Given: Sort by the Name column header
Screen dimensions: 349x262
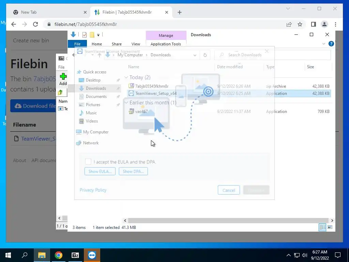Looking at the screenshot, I should [x=170, y=67].
